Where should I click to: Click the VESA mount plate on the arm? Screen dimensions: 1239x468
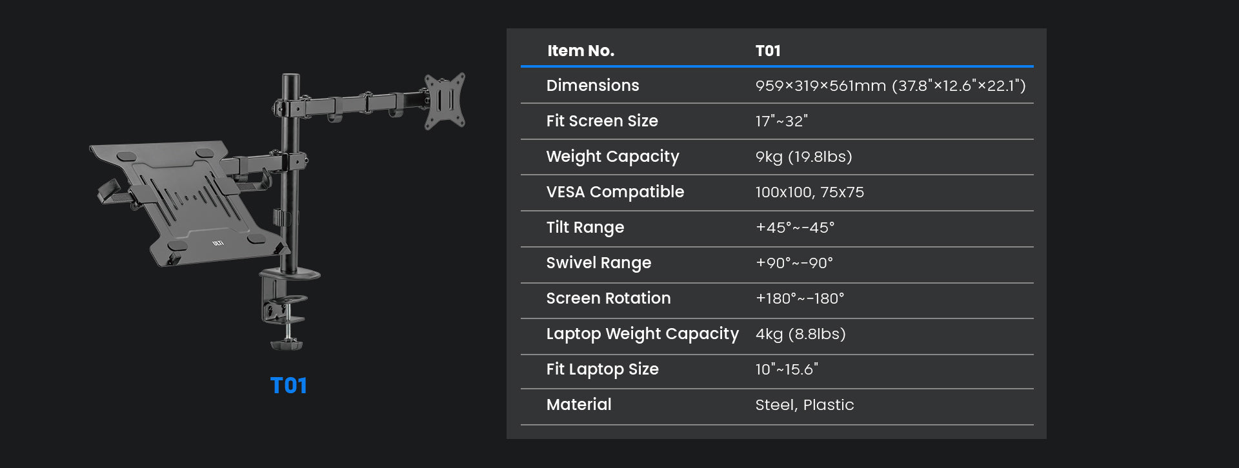click(445, 100)
